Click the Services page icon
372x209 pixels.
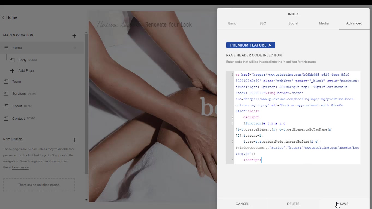(x=6, y=94)
